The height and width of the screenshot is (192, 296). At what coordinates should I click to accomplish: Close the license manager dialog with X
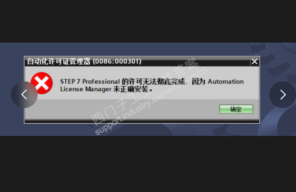[254, 62]
